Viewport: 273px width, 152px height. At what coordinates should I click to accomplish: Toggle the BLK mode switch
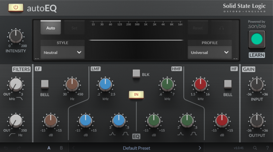click(x=136, y=73)
